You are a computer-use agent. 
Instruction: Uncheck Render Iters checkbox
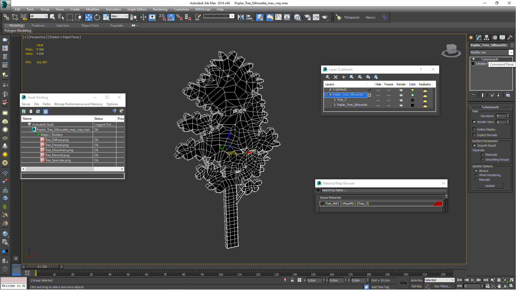tap(474, 122)
